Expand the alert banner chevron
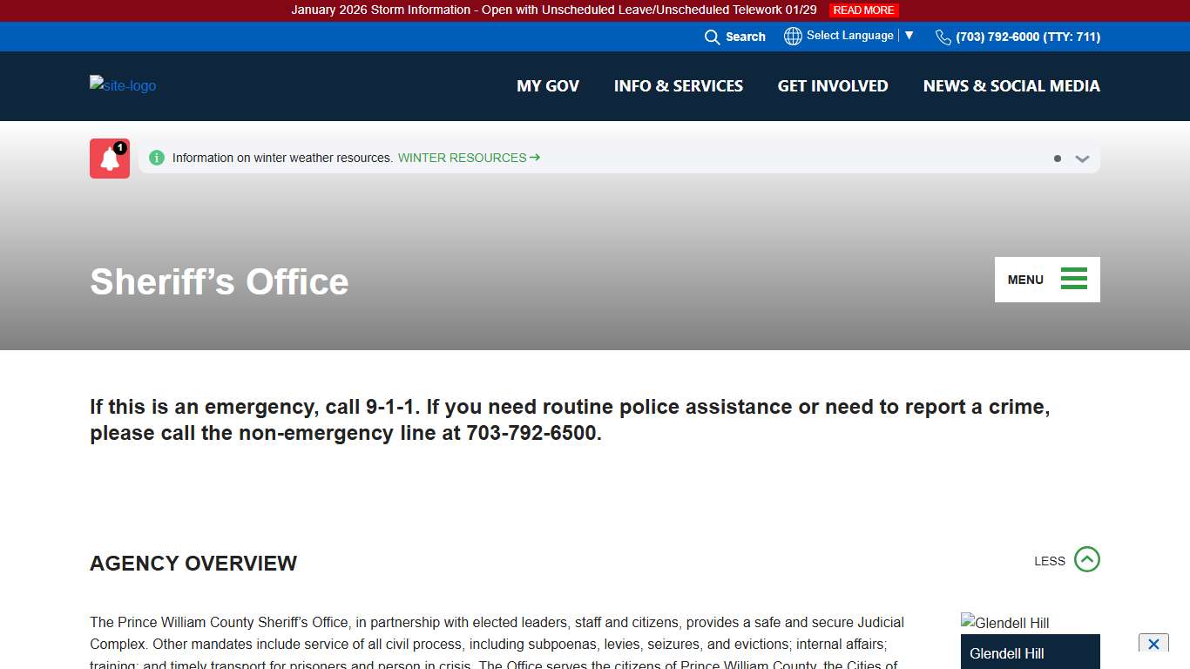The width and height of the screenshot is (1190, 669). click(1082, 159)
